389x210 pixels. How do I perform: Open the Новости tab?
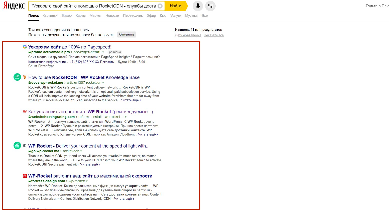[x=112, y=15]
